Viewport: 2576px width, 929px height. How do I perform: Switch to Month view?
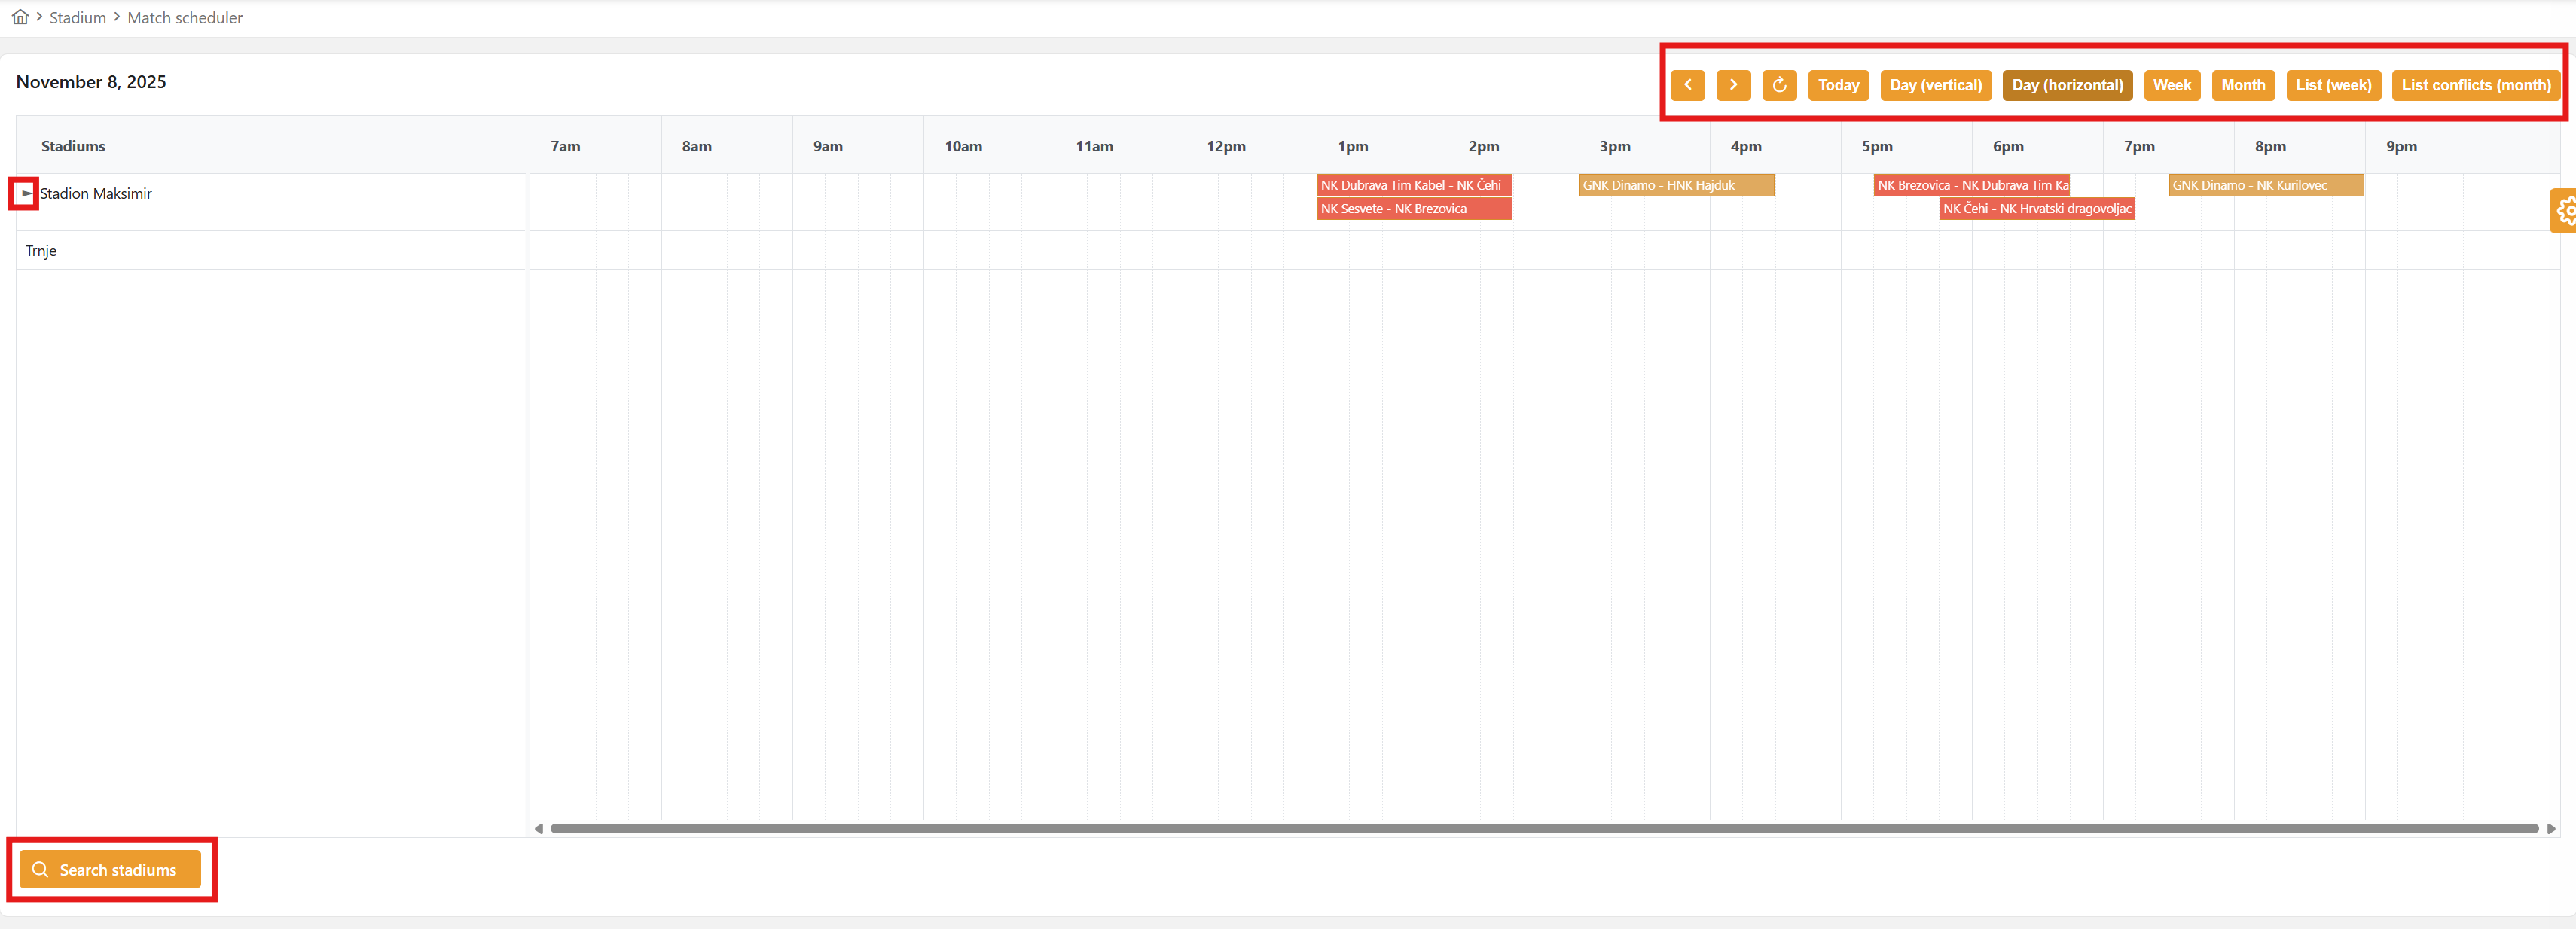(x=2243, y=85)
